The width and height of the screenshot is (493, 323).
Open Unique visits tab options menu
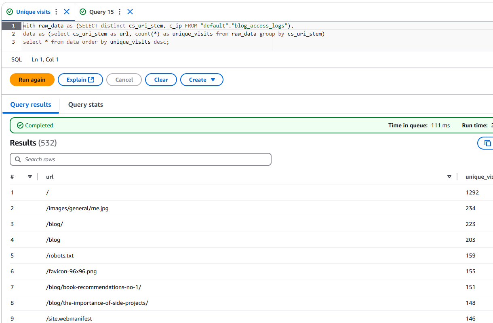point(56,12)
